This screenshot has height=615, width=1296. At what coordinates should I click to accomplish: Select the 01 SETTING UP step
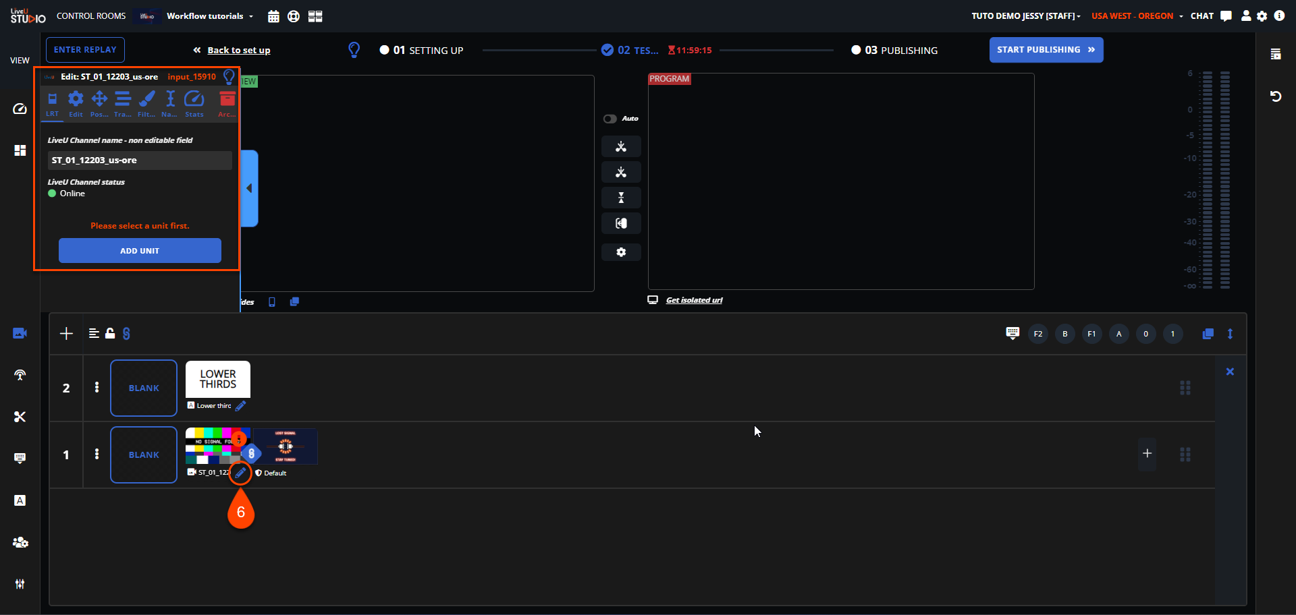coord(421,51)
